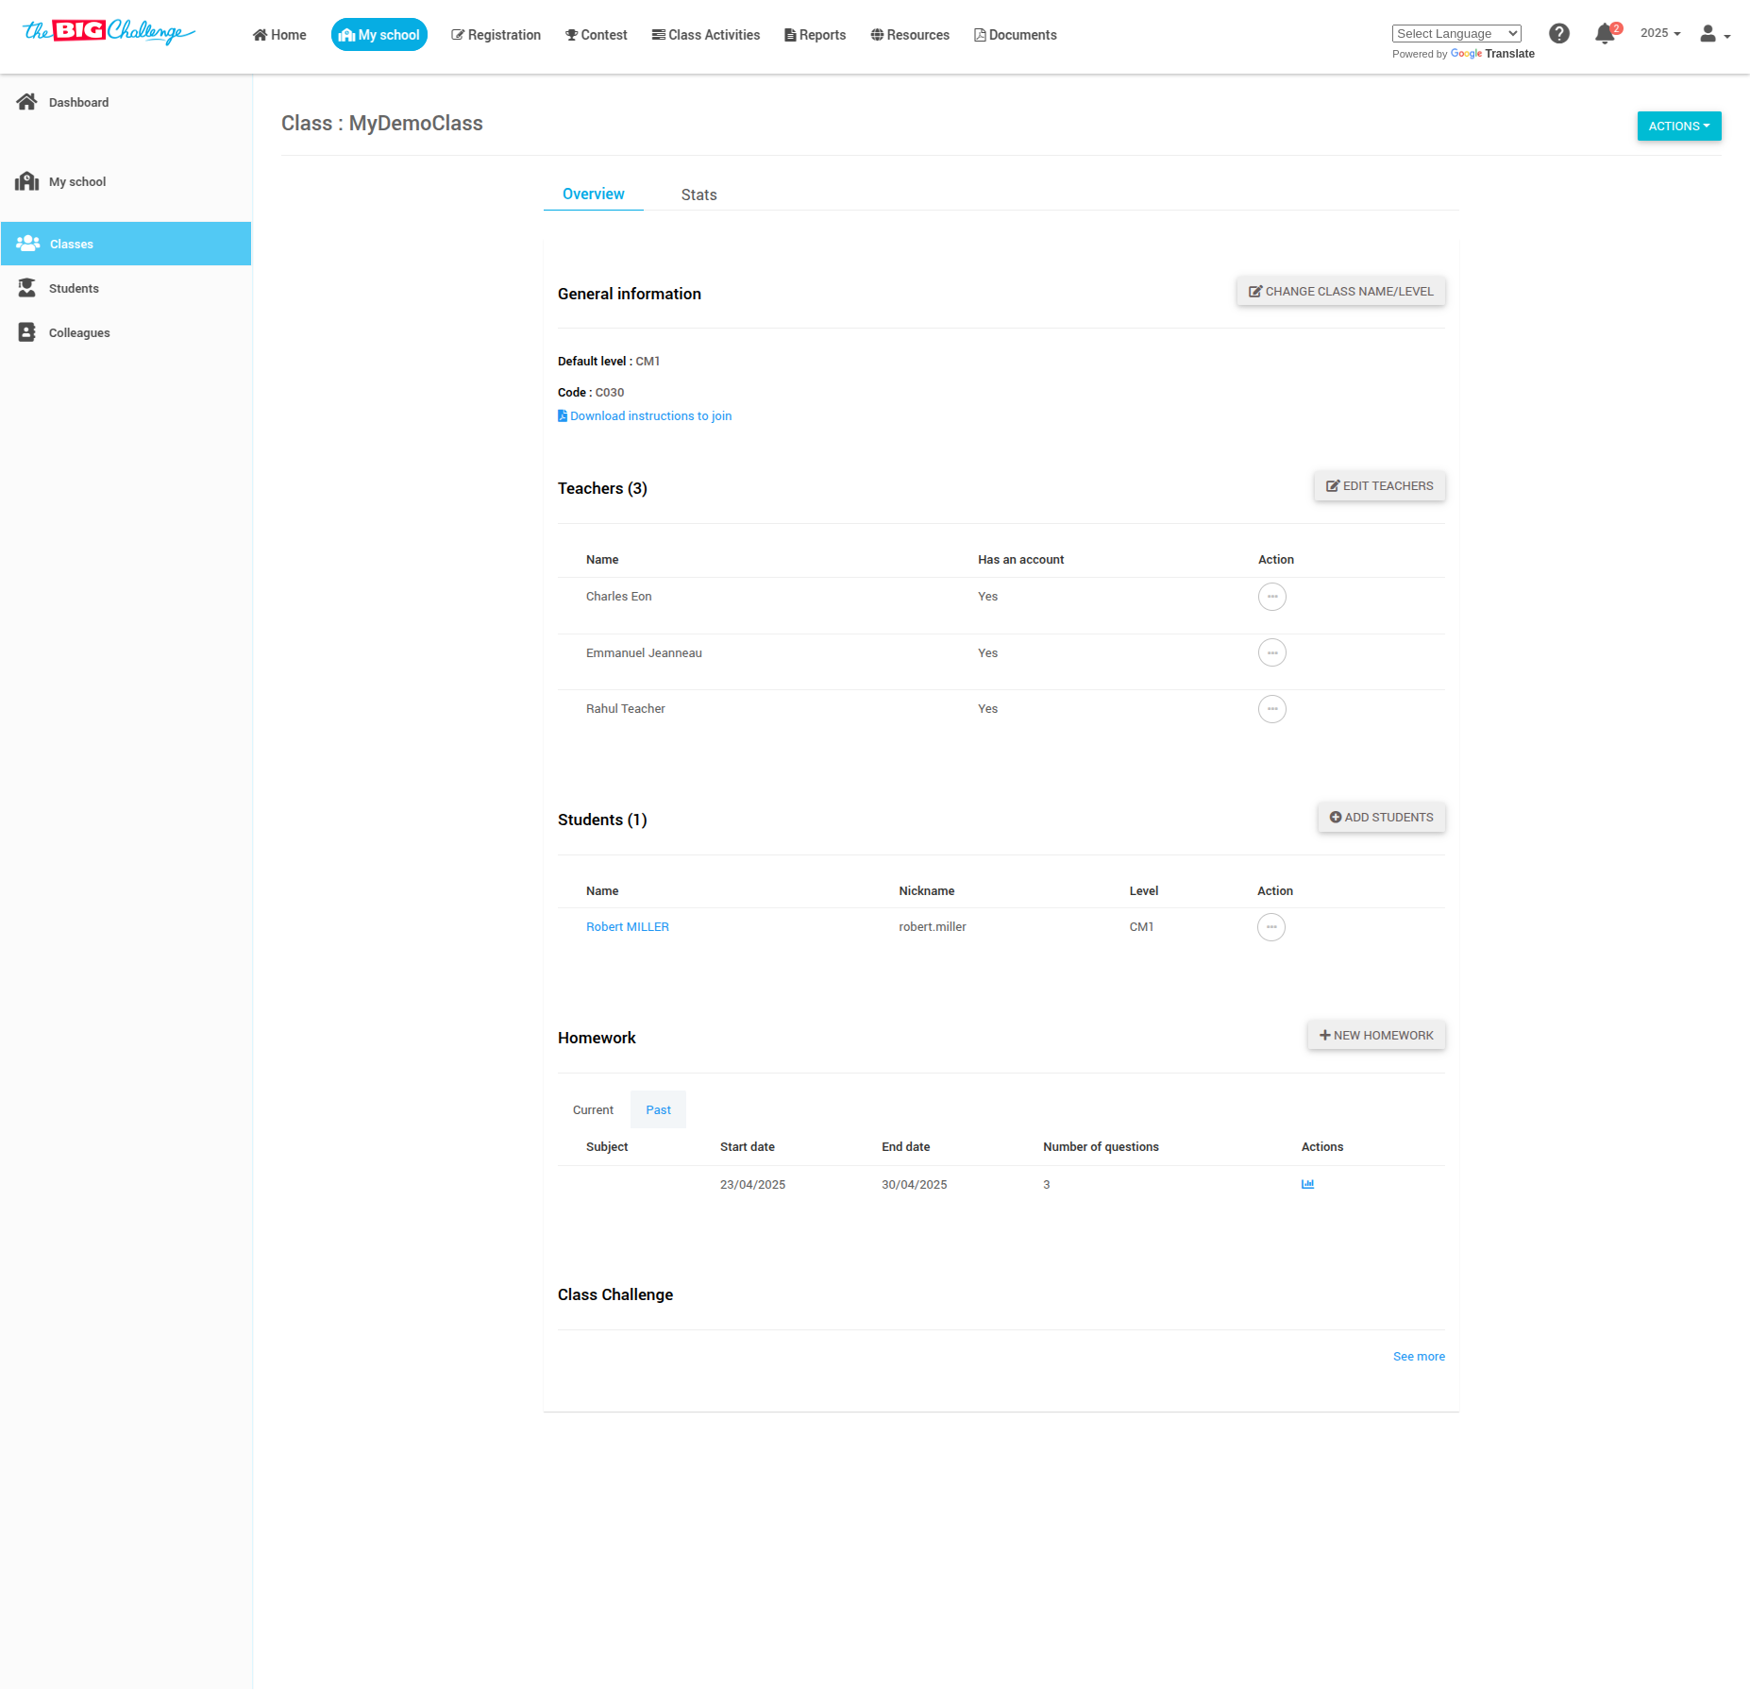
Task: Click Charles Eon teacher name
Action: [x=618, y=597]
